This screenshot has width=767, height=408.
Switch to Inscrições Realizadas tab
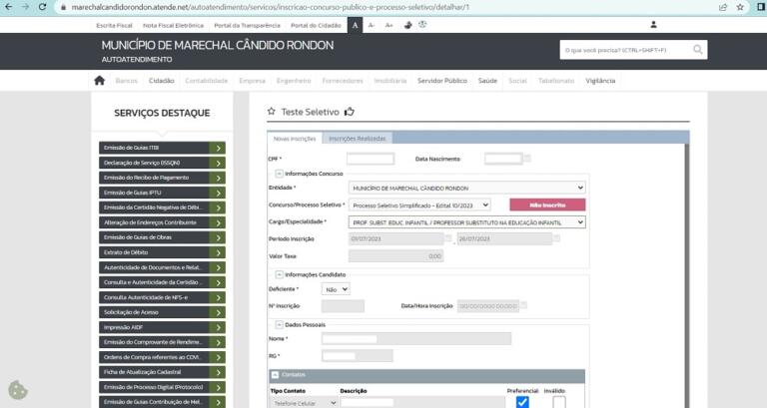[x=358, y=138]
